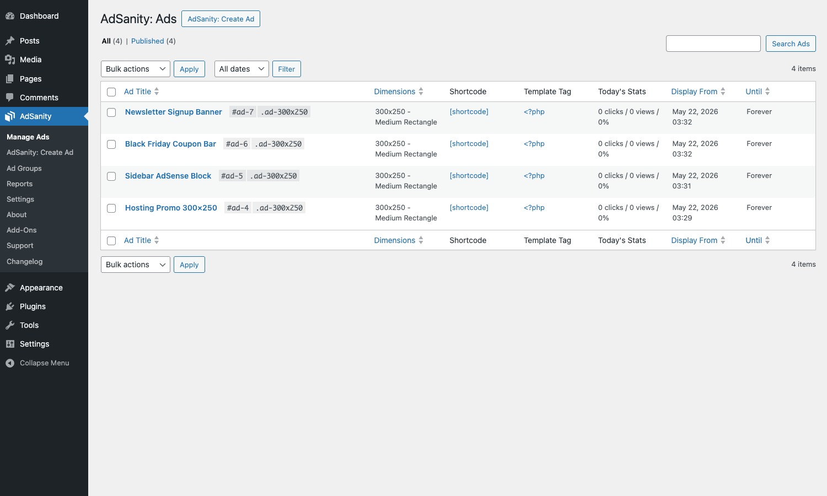The image size is (827, 496).
Task: Open Hosting Promo 300×250 ad
Action: [x=171, y=208]
